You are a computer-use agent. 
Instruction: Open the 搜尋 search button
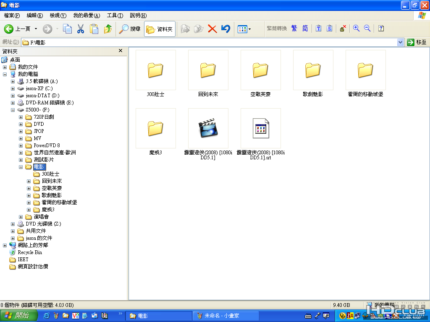(x=129, y=29)
